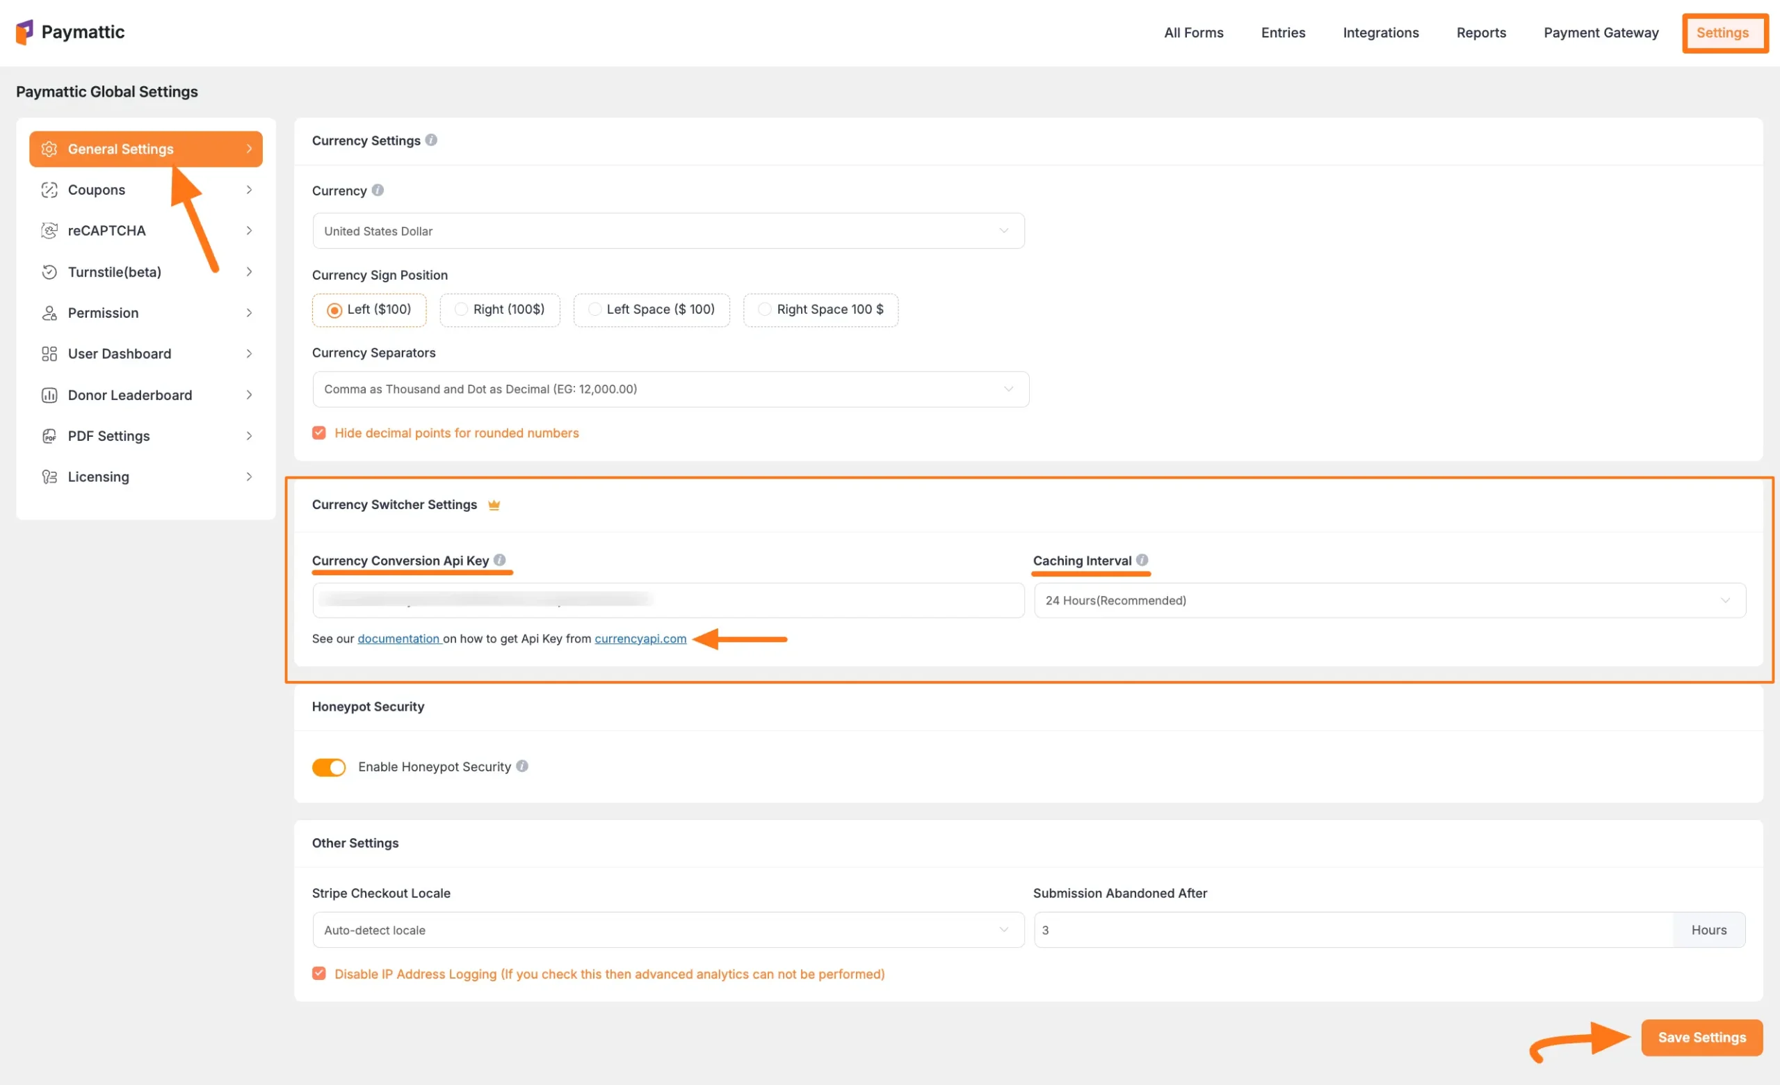The width and height of the screenshot is (1780, 1085).
Task: Open the General Settings gear icon
Action: click(x=49, y=149)
